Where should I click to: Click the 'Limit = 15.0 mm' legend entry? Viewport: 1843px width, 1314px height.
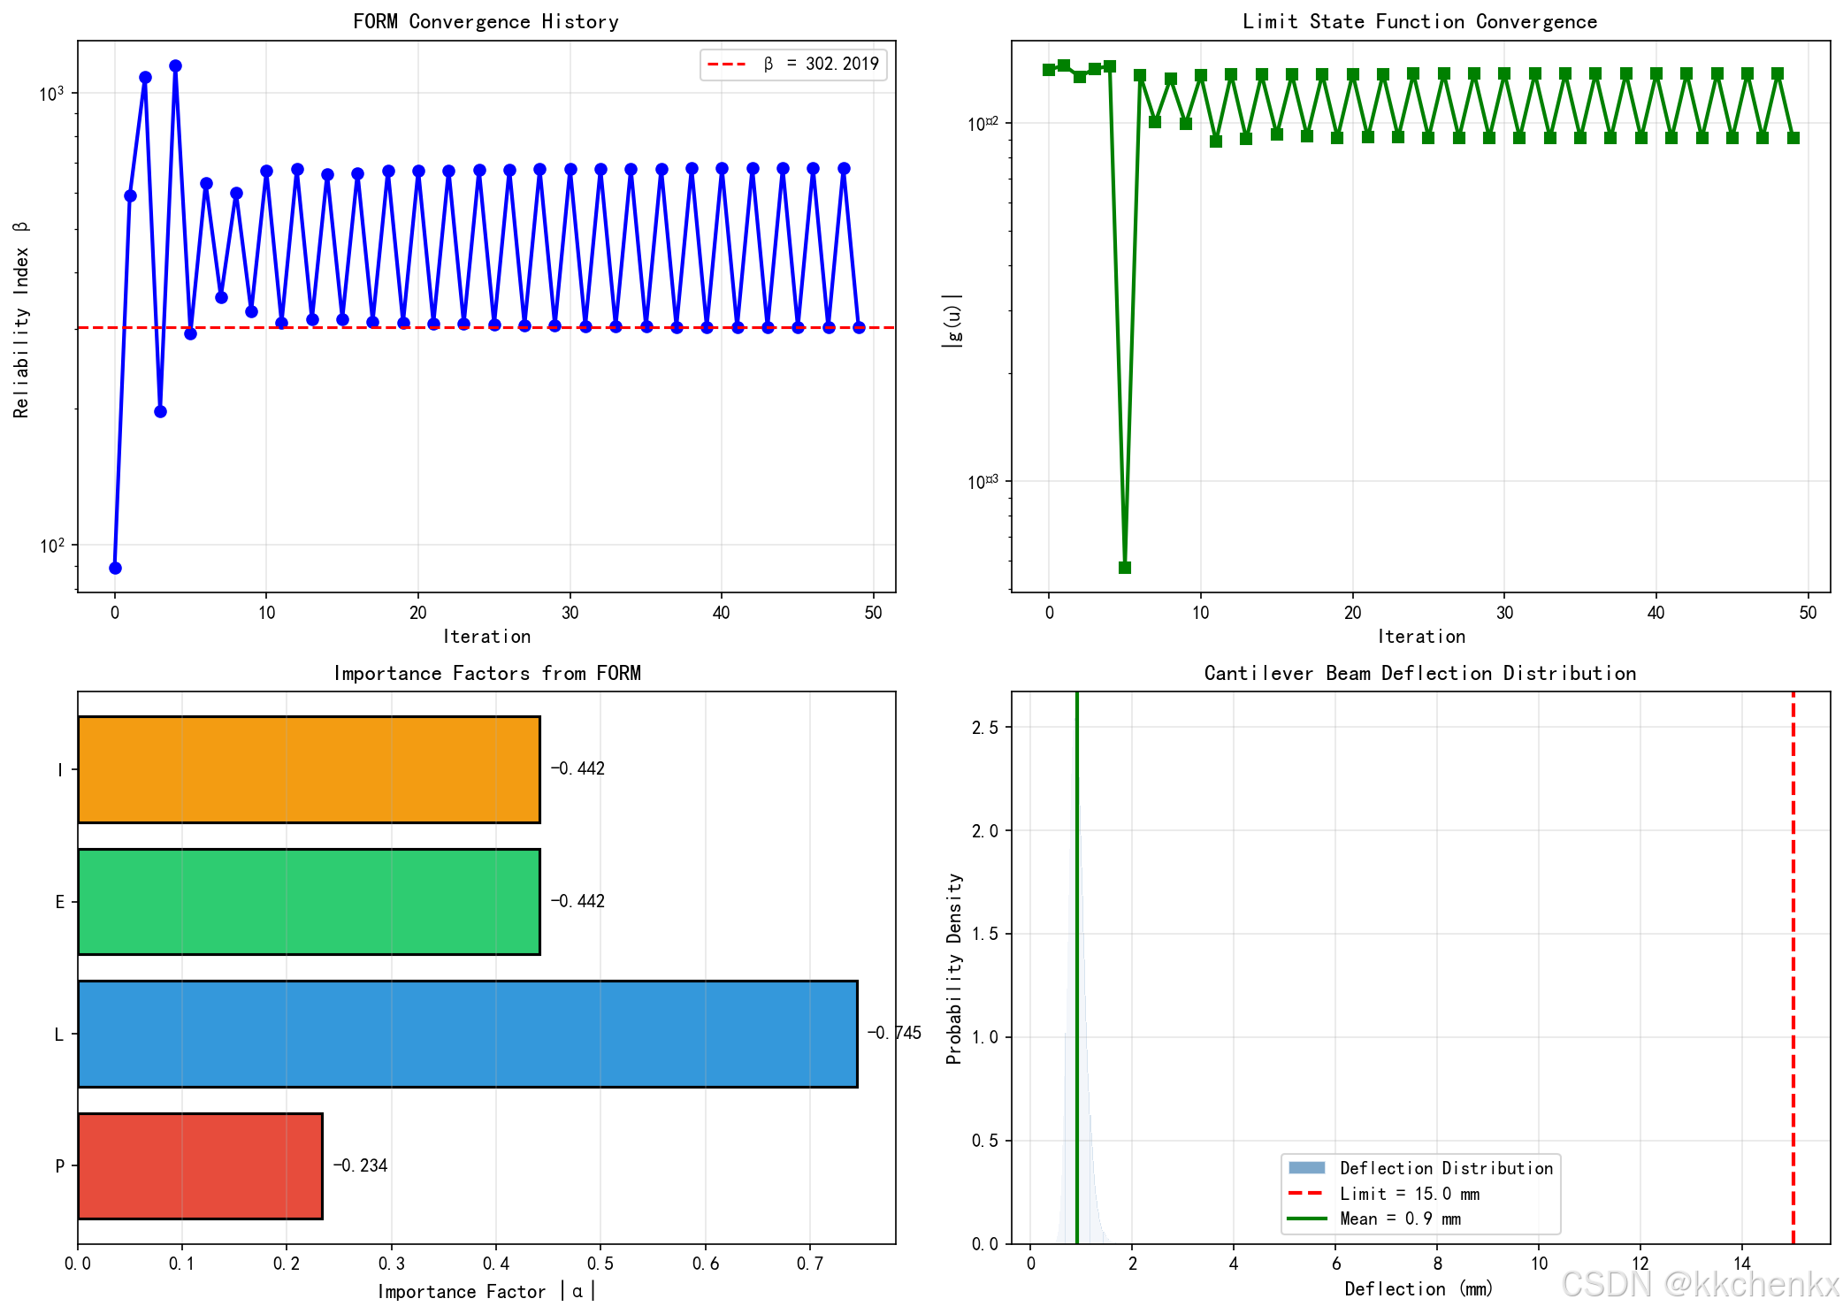(1409, 1194)
